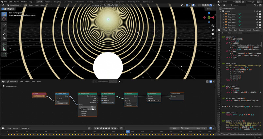
Task: Switch to Modeling workspace tab
Action: [x=48, y=2]
